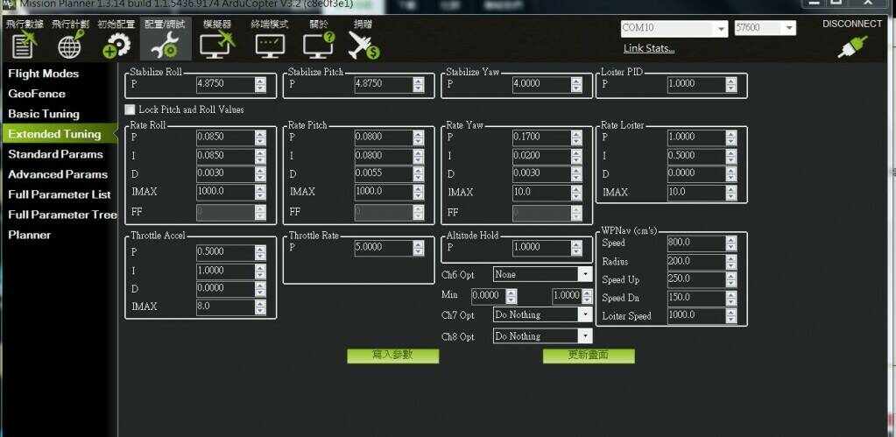Screen dimensions: 896x437
Task: Select the Config/Tuning wrench icon
Action: coord(165,44)
